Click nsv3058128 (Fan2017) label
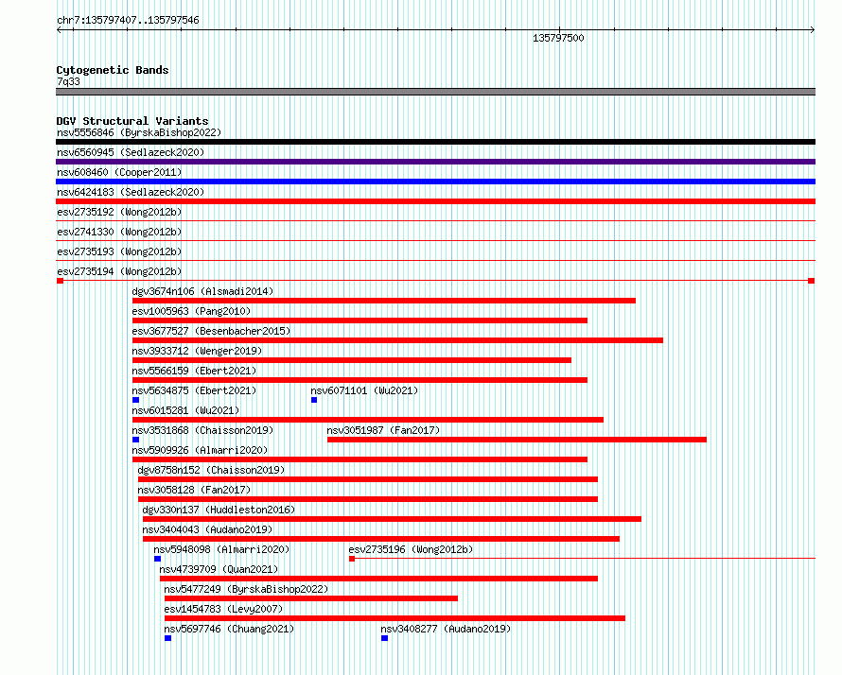Screen dimensions: 842x675 [194, 490]
